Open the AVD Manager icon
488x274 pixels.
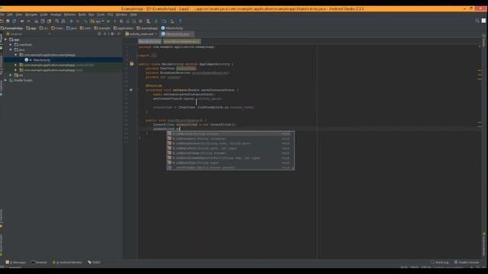click(149, 21)
